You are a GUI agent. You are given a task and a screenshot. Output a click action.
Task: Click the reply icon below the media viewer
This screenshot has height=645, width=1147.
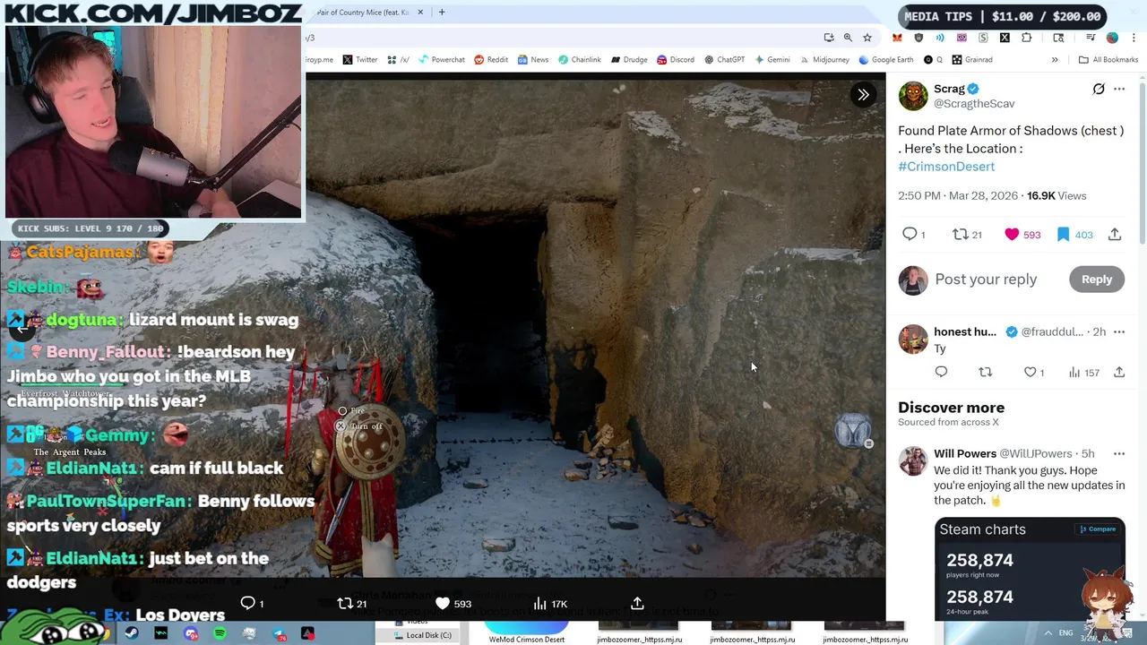(248, 603)
